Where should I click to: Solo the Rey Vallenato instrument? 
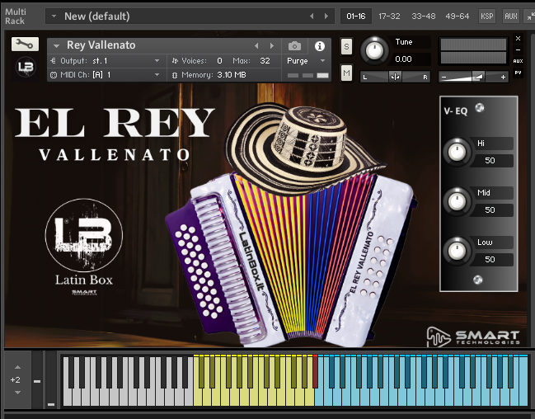pyautogui.click(x=346, y=46)
